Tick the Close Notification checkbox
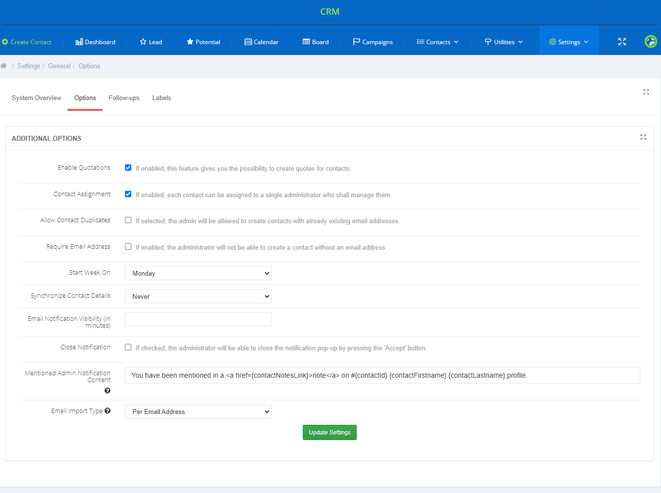 (128, 347)
